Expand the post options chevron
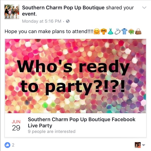151x151 pixels. pyautogui.click(x=144, y=8)
